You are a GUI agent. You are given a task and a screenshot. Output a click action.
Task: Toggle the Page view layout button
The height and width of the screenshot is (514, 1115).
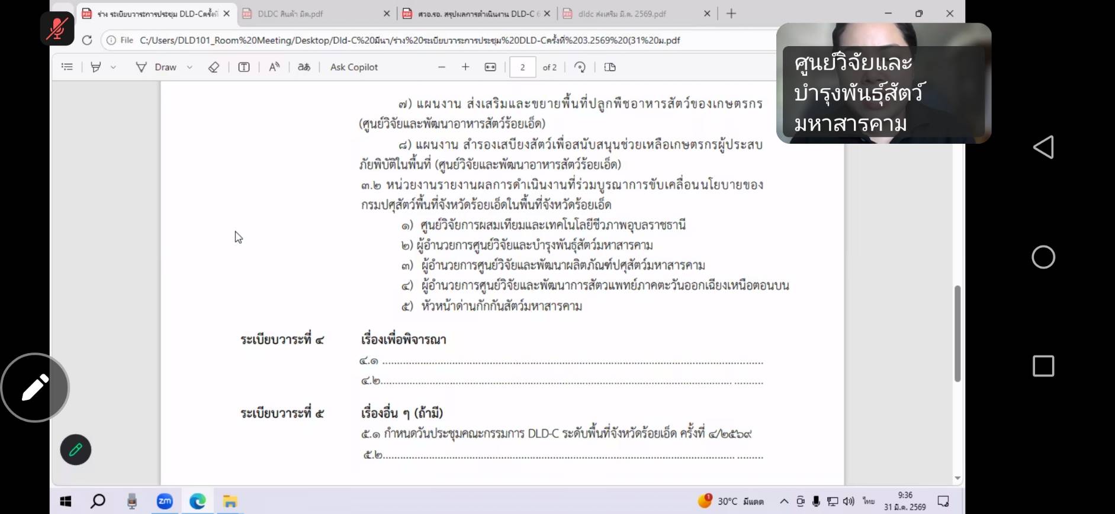[610, 67]
